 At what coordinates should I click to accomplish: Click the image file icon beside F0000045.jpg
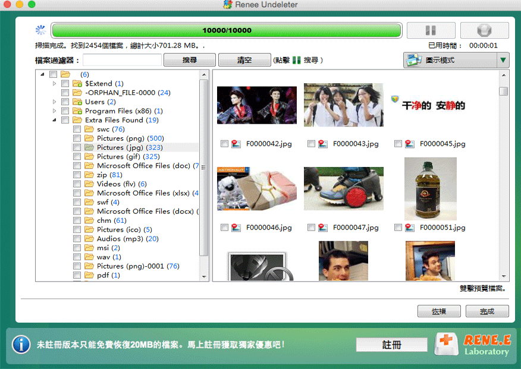409,144
